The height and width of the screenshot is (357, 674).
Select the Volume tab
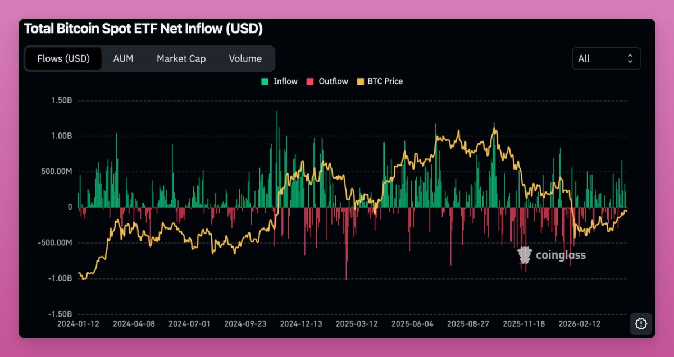click(x=245, y=58)
